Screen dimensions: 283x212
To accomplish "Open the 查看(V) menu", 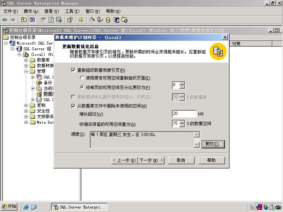I will pos(52,11).
